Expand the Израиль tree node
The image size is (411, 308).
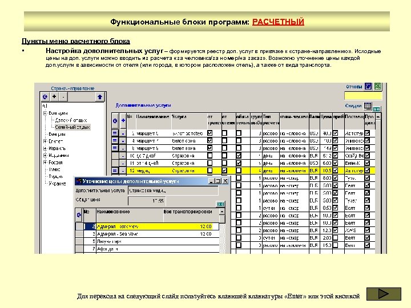[45, 148]
